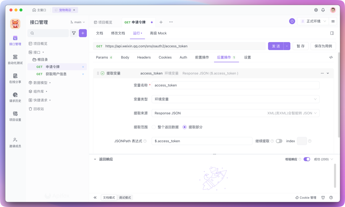Viewport: 345px width, 207px height.
Task: Open the tab bar more options dots
Action: pyautogui.click(x=171, y=22)
